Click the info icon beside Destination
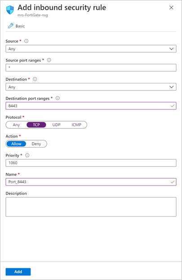Image resolution: width=182 pixels, height=280 pixels. tap(35, 79)
